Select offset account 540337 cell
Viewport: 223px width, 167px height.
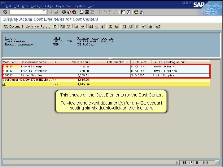click(143, 75)
